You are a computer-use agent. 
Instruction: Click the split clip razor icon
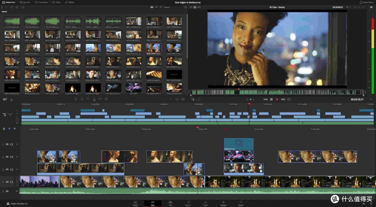click(11, 99)
